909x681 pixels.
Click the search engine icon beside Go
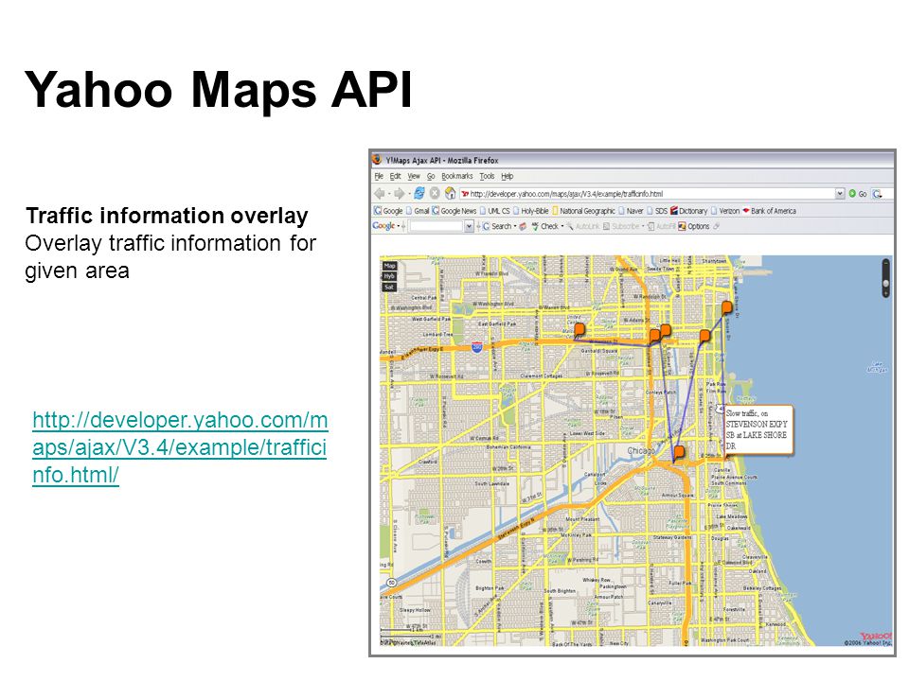click(x=877, y=194)
